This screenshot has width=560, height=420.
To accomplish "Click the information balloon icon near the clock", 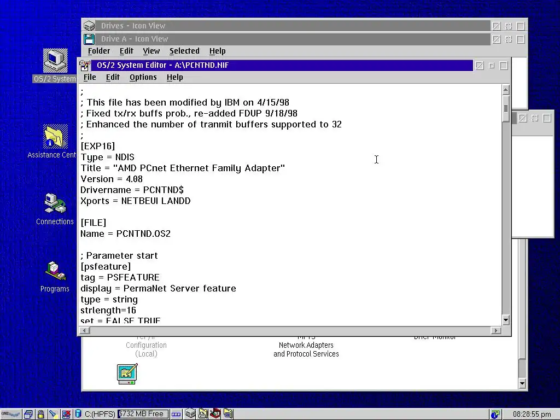I will pyautogui.click(x=495, y=415).
